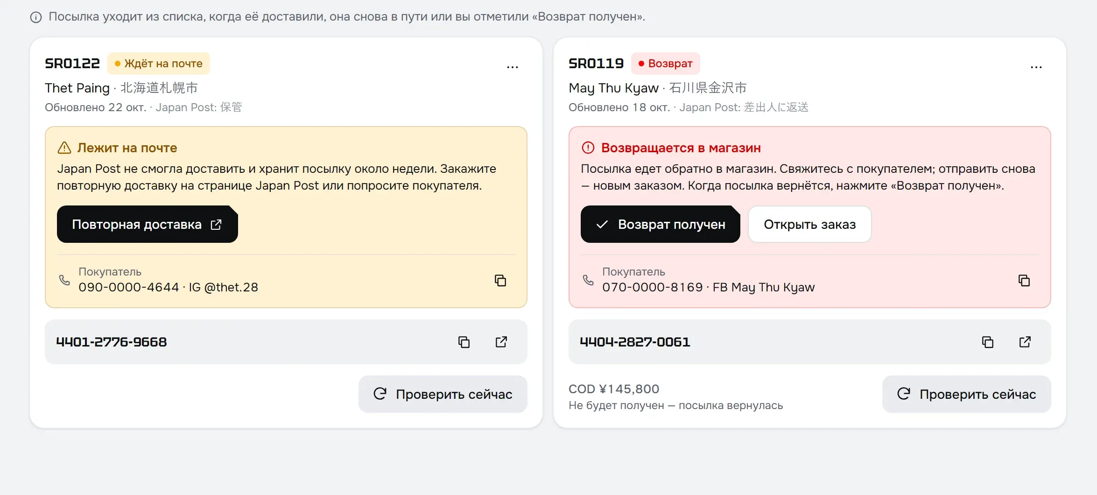Select order ID SR0119

596,64
